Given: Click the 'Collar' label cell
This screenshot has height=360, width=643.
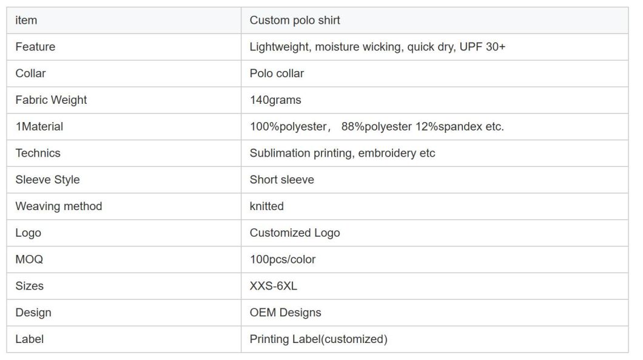Looking at the screenshot, I should 124,73.
